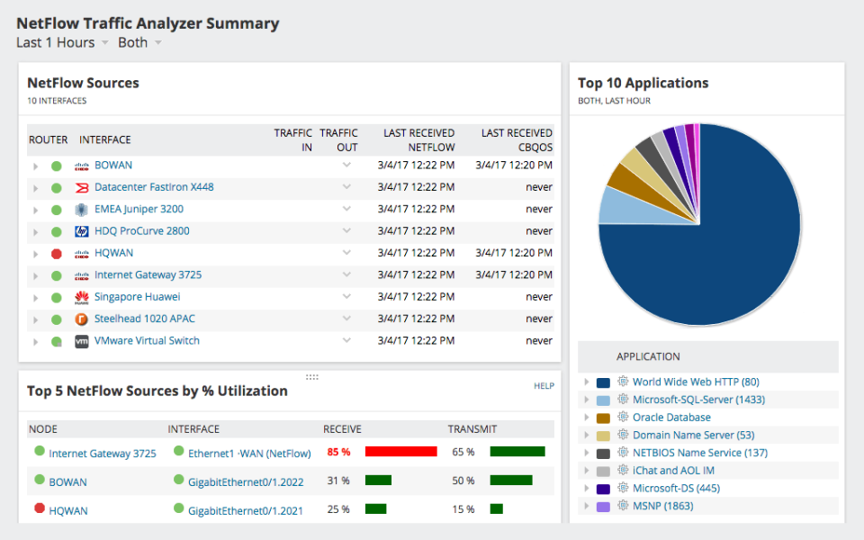Viewport: 864px width, 540px height.
Task: Expand the World Wide Web HTTP application entry
Action: (x=588, y=382)
